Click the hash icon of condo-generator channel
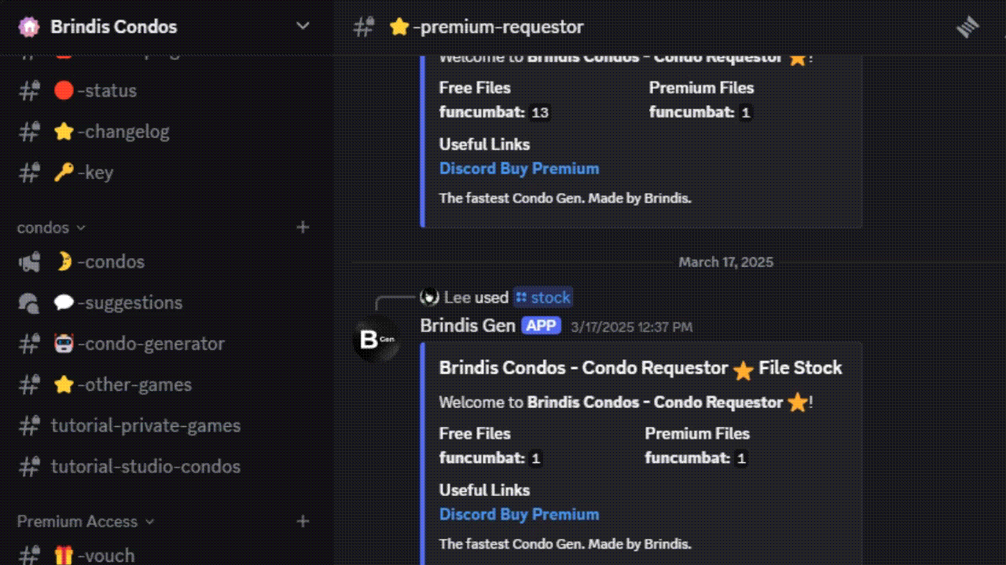Screen dimensions: 1006x565 (x=30, y=343)
